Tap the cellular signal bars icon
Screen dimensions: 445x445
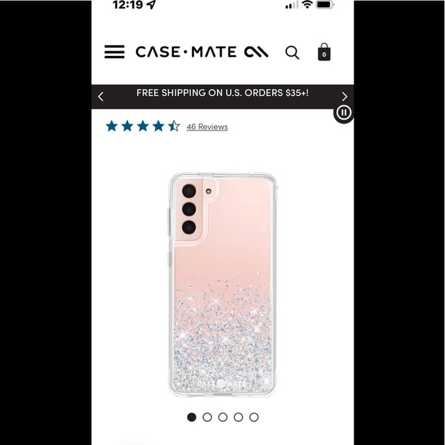coord(292,5)
